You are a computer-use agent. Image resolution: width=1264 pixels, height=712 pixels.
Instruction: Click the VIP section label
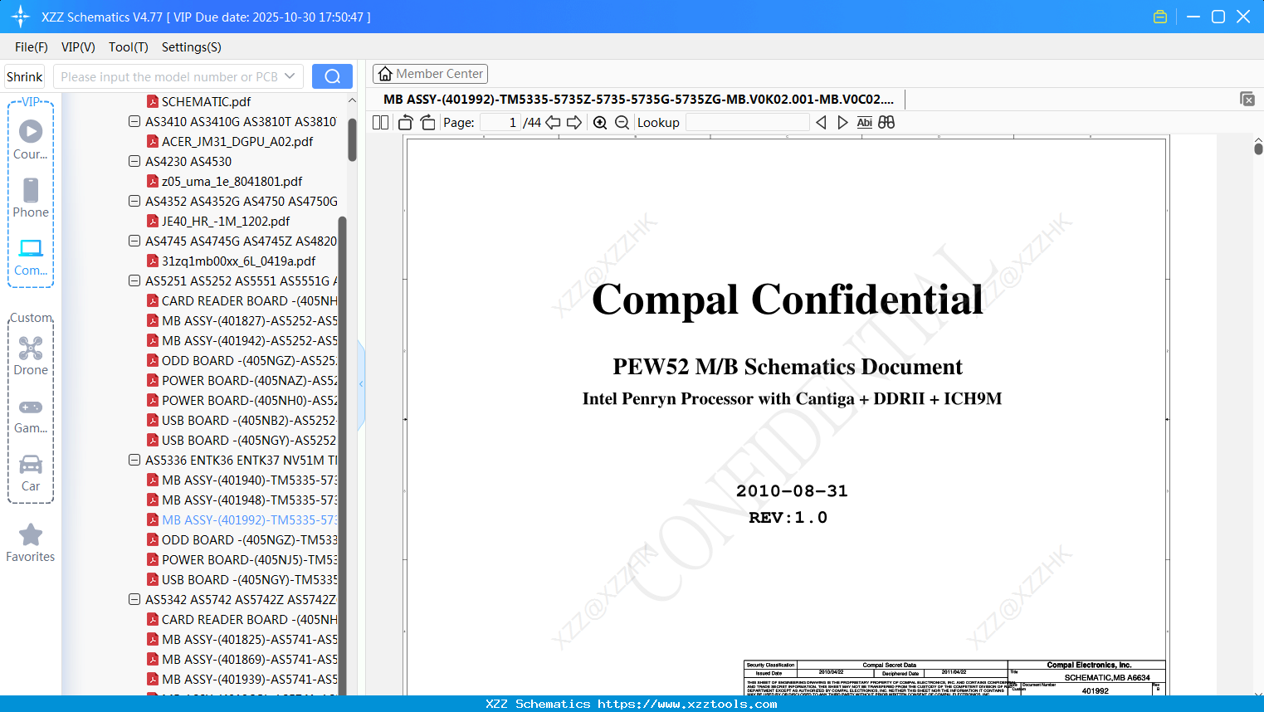31,102
